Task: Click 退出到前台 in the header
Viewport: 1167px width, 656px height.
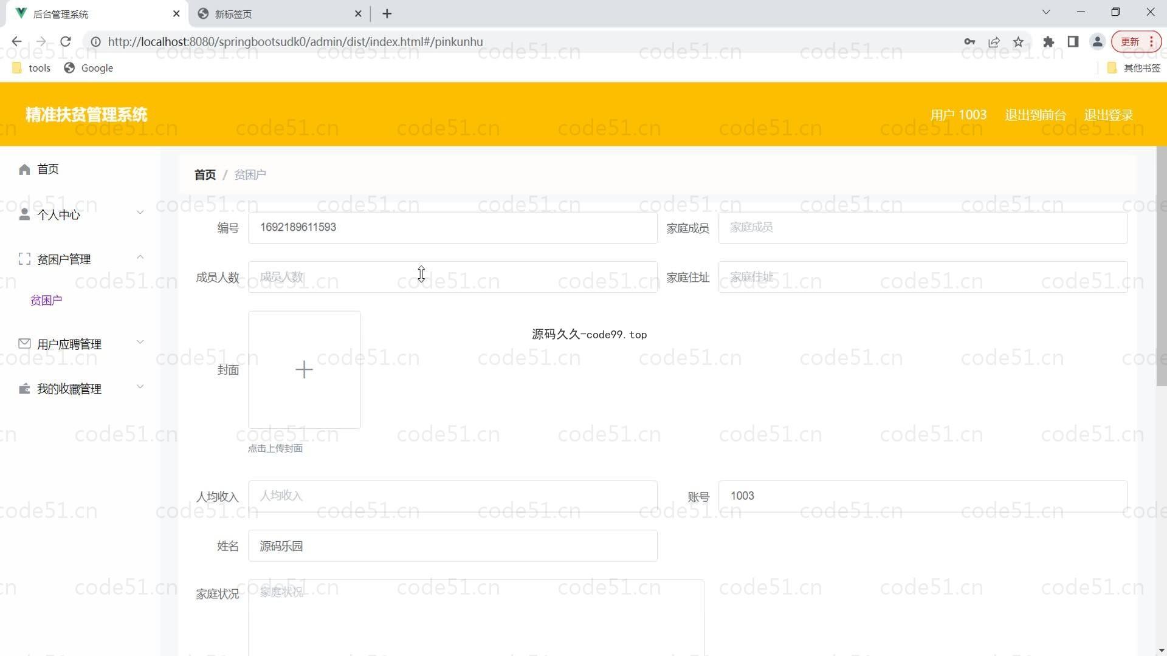Action: 1035,115
